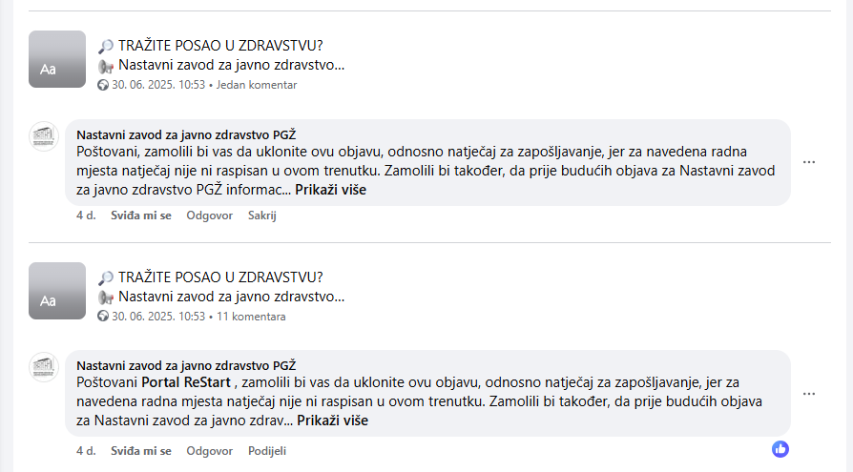Viewport: 853px width, 472px height.
Task: Click the blue like reaction icon
Action: tap(780, 449)
